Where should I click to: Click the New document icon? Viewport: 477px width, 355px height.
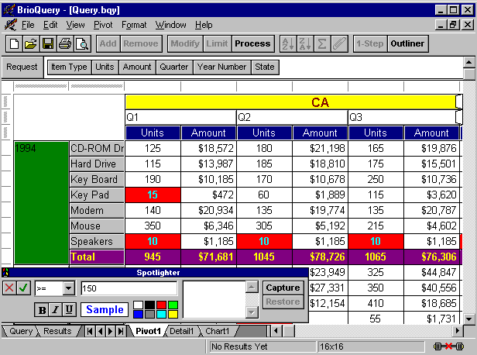point(14,44)
